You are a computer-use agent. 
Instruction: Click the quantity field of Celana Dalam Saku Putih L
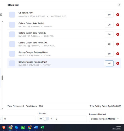[x=109, y=25]
